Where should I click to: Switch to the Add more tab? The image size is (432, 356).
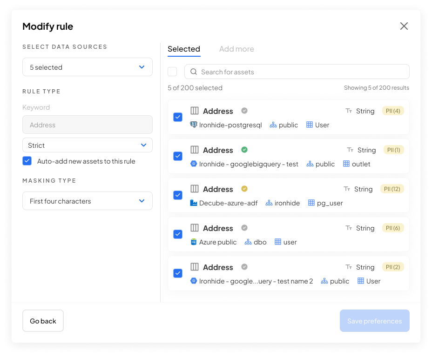pos(236,49)
